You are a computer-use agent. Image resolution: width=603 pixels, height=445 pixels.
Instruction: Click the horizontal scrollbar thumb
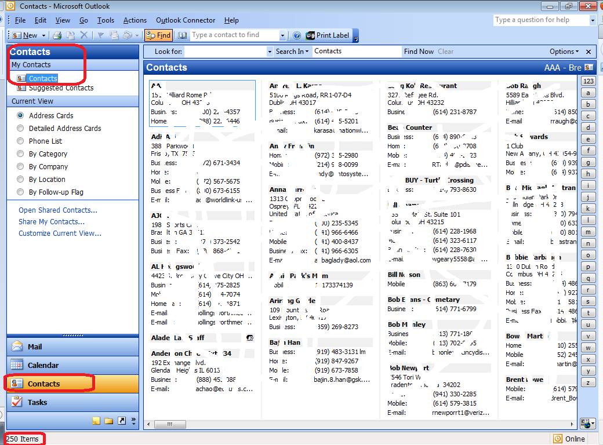click(x=170, y=424)
